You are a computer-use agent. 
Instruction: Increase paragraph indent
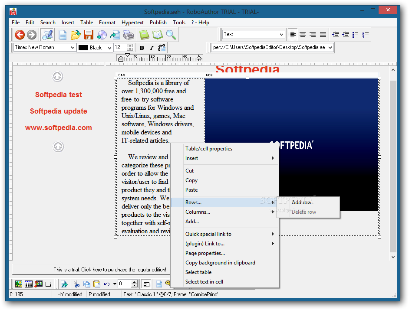pyautogui.click(x=346, y=35)
